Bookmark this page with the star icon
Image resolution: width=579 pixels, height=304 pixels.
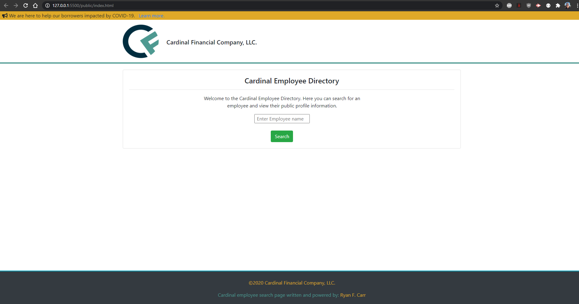point(497,5)
